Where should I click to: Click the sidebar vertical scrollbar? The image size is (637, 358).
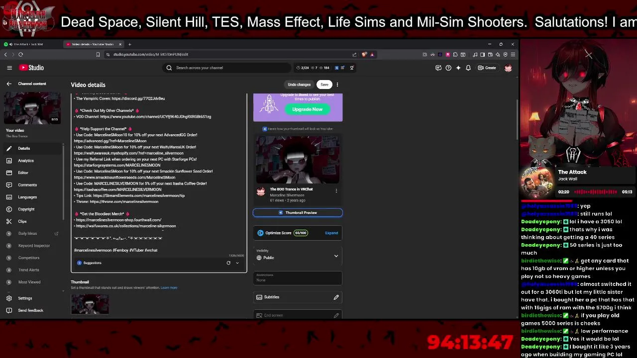tap(64, 181)
